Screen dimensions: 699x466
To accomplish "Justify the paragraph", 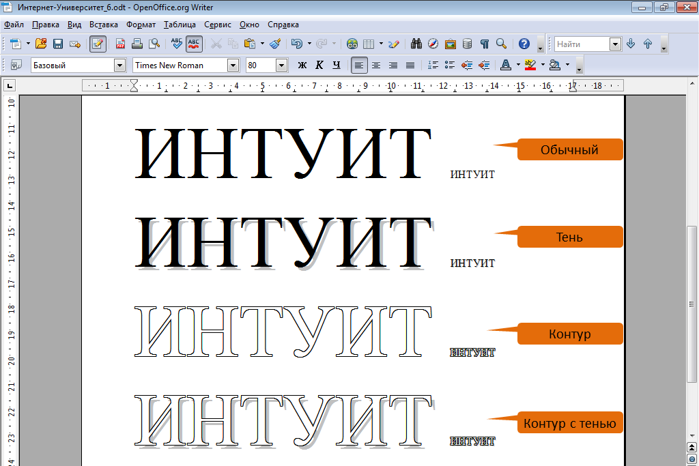I will coord(410,65).
